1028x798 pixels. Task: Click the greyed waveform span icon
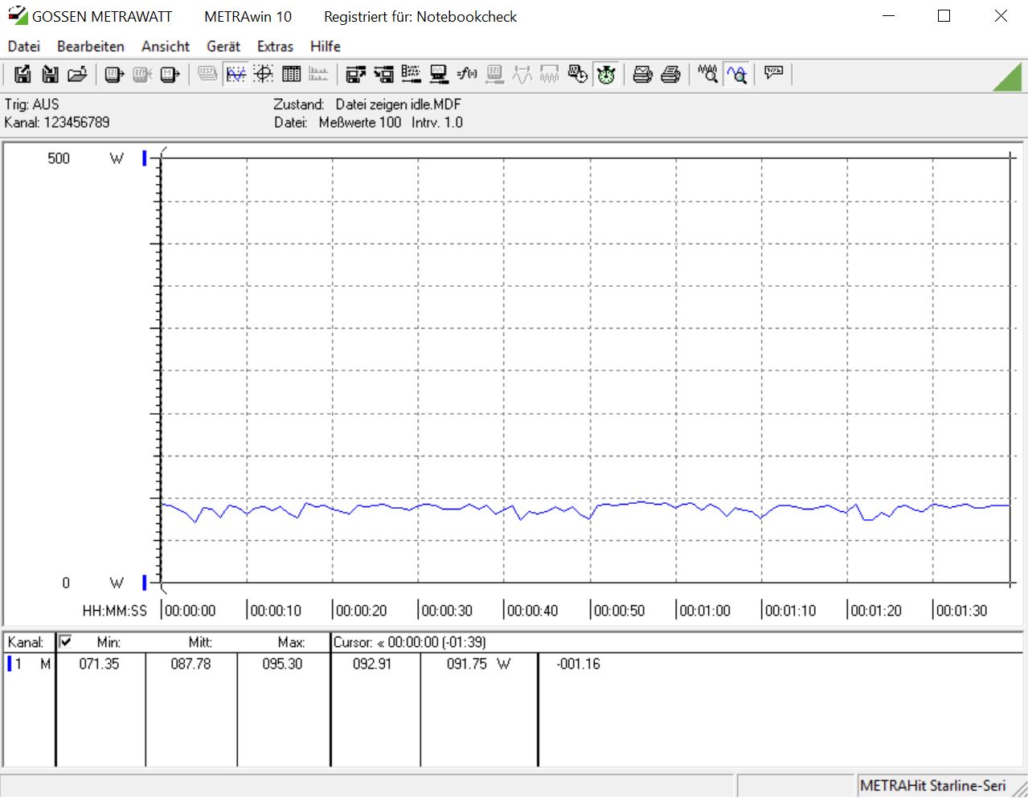pyautogui.click(x=522, y=75)
